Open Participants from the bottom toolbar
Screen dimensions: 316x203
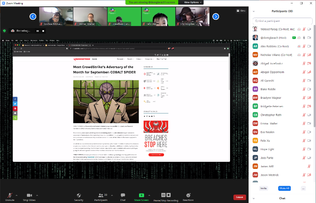point(101,197)
